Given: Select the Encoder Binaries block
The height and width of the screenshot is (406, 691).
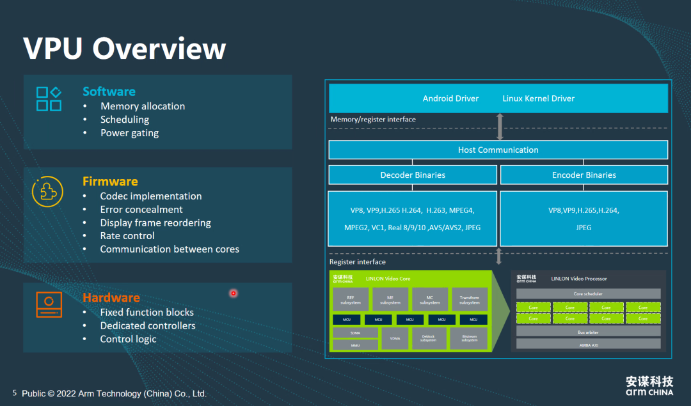Looking at the screenshot, I should [x=584, y=175].
